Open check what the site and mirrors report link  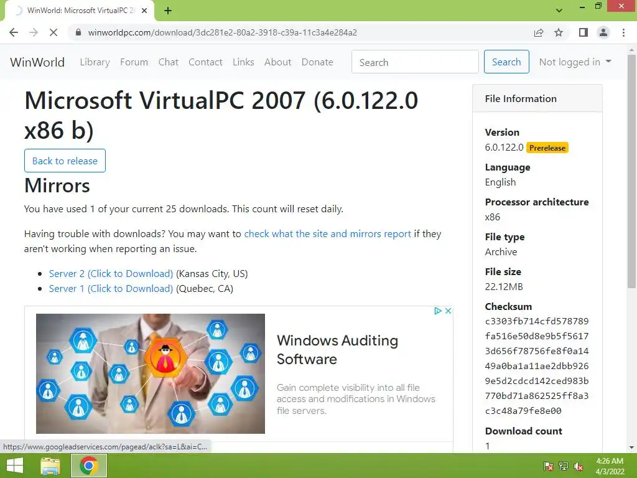[327, 234]
